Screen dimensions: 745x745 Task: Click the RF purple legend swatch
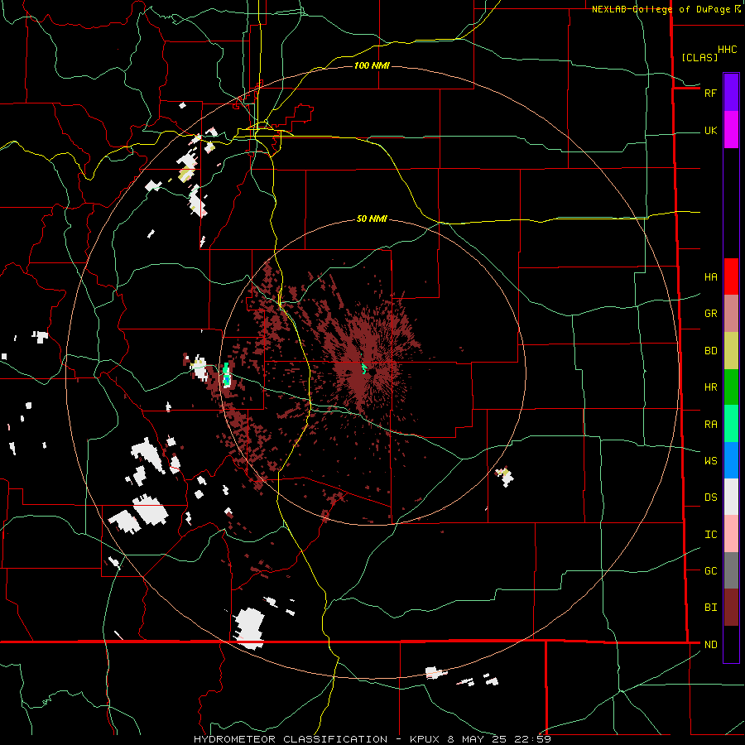(731, 93)
